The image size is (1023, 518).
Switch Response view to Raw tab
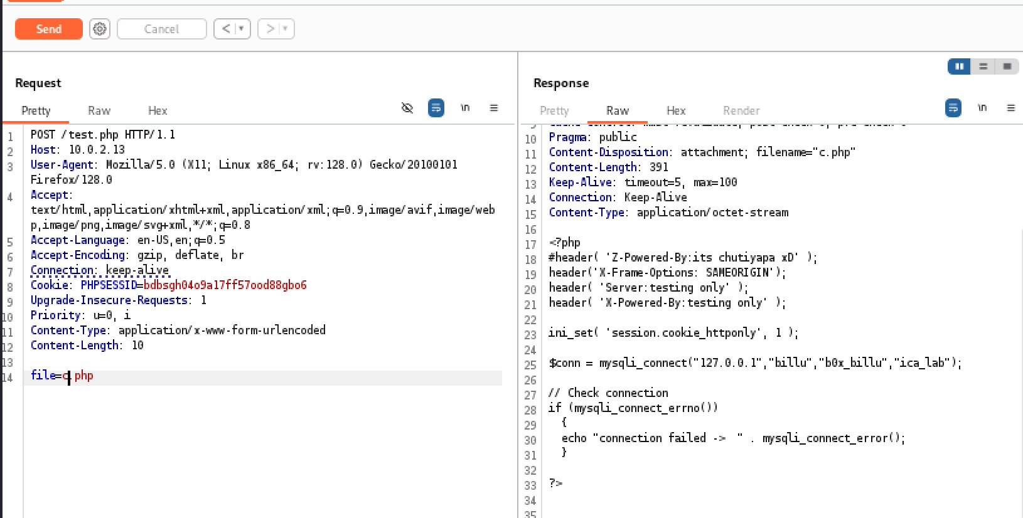[x=618, y=111]
